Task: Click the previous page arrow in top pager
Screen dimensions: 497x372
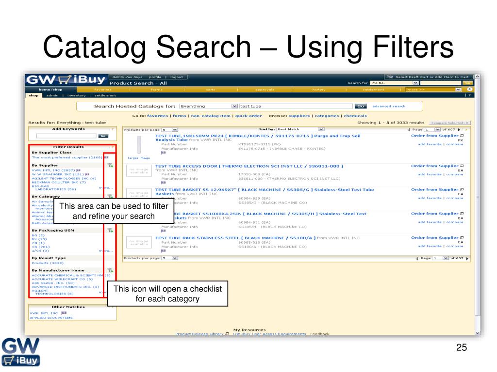Action: (x=409, y=129)
